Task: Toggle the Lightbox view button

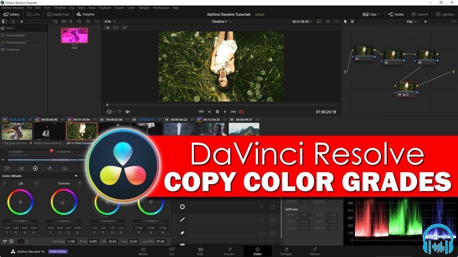Action: (x=445, y=14)
